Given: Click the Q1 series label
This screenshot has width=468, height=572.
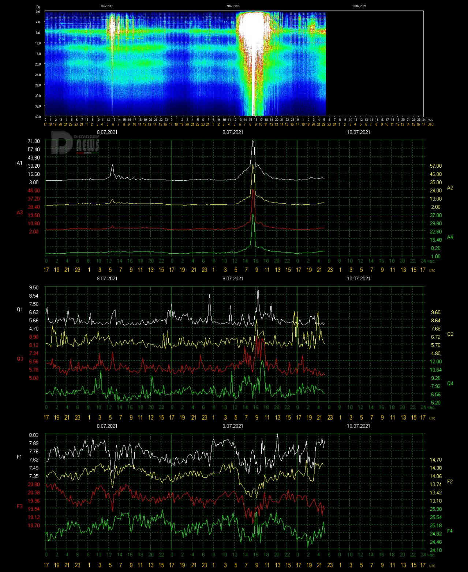Looking at the screenshot, I should (x=20, y=310).
